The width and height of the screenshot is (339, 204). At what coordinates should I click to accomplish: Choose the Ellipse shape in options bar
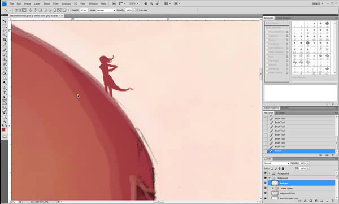(50, 10)
